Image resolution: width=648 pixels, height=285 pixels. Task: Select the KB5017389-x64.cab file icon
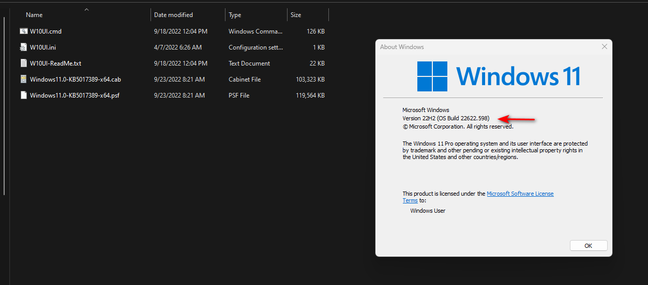[x=23, y=80]
